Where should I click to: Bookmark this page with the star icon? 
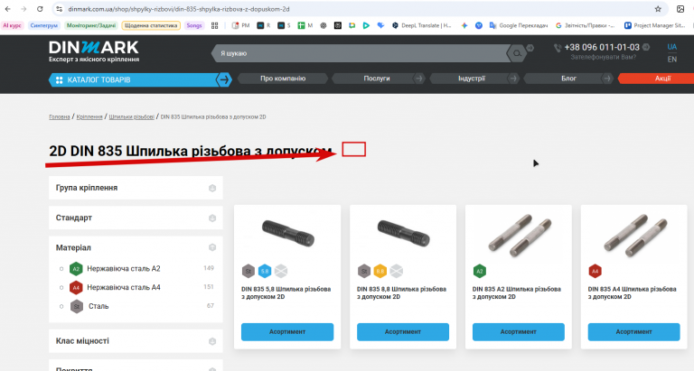click(658, 9)
